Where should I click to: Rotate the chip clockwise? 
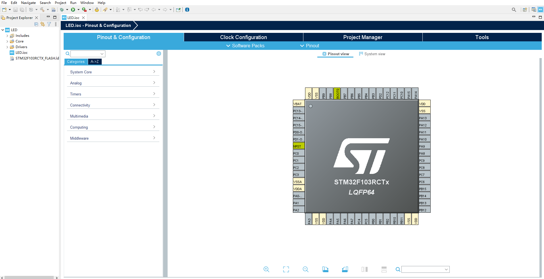[x=325, y=269]
